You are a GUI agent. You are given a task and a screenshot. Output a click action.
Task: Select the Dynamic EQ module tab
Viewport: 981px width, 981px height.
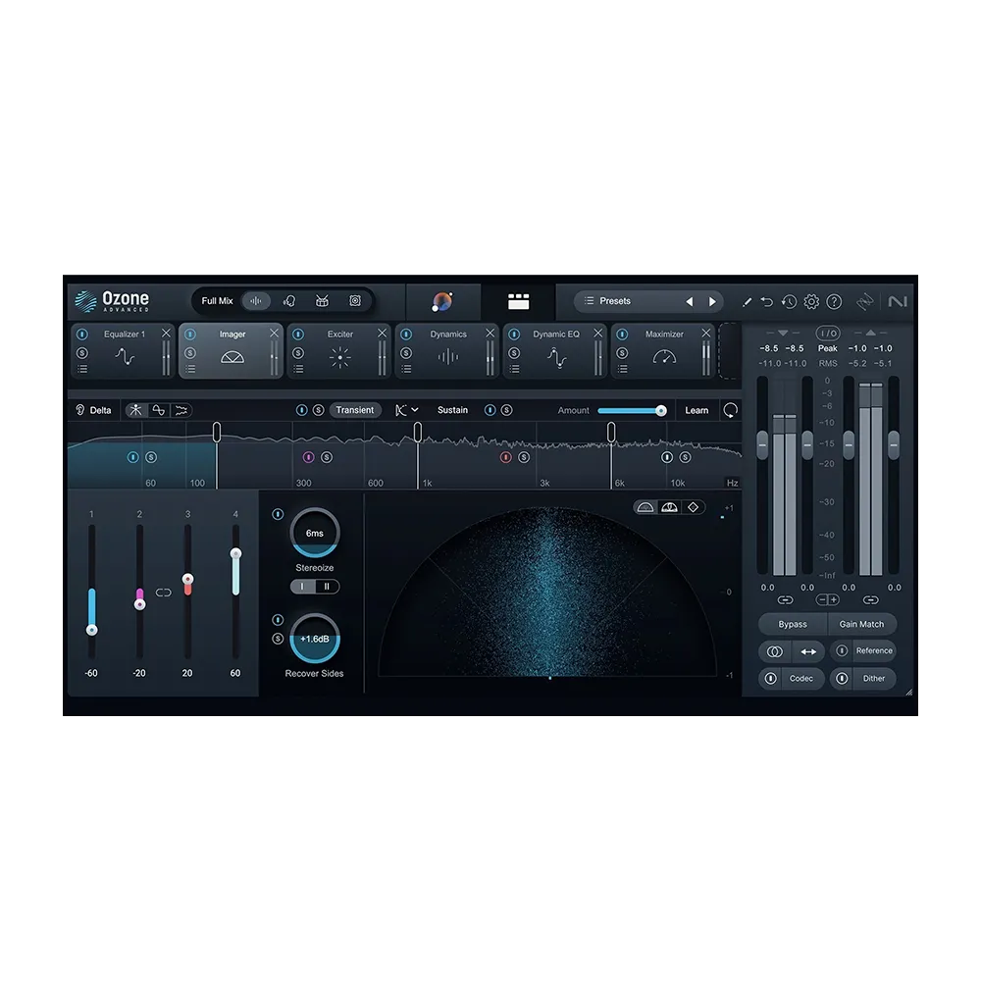[x=555, y=351]
